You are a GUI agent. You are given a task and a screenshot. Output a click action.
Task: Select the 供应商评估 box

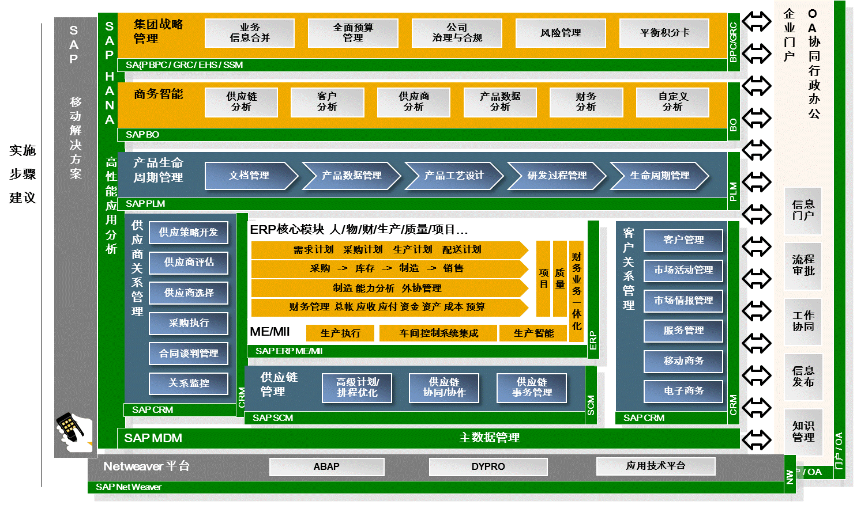click(x=189, y=263)
